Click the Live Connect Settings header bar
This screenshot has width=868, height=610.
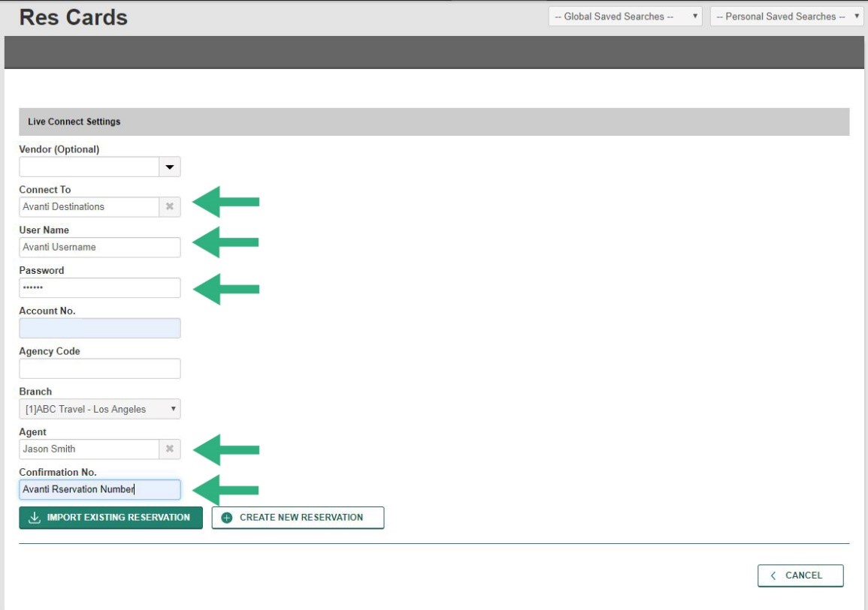[x=434, y=121]
